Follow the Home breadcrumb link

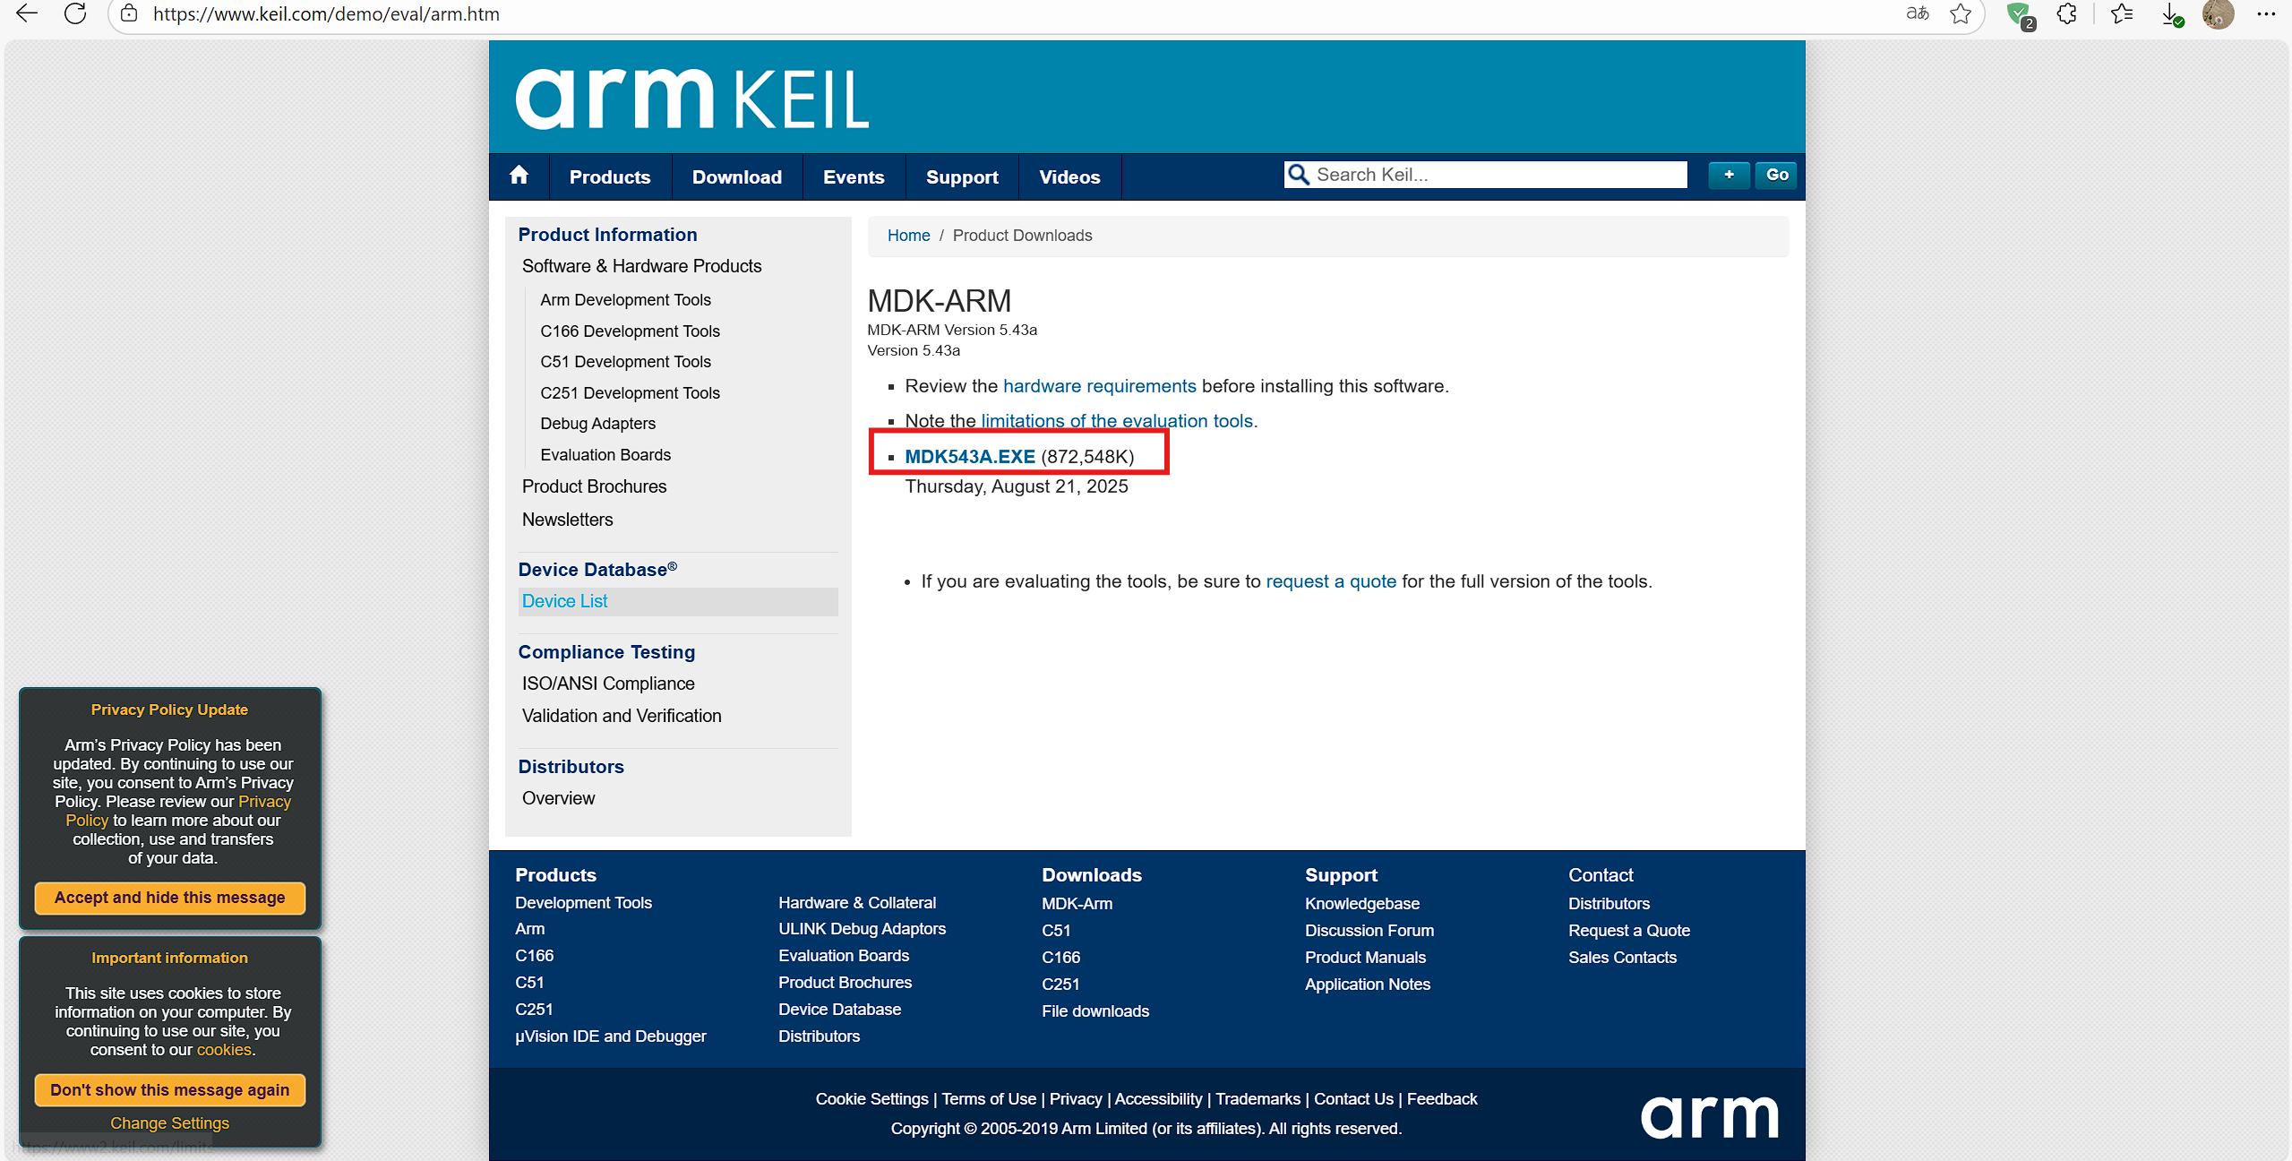click(x=908, y=236)
